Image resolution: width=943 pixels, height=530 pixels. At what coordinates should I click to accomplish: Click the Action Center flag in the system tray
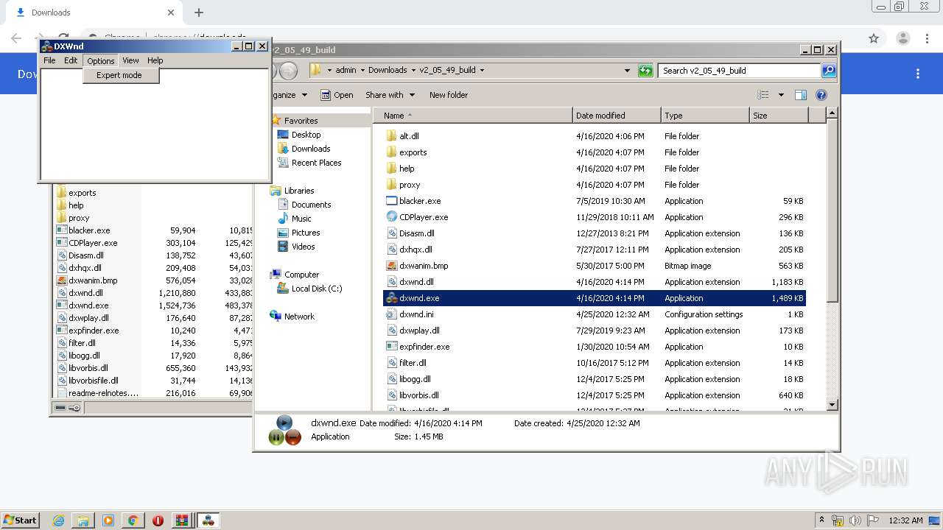[x=872, y=520]
